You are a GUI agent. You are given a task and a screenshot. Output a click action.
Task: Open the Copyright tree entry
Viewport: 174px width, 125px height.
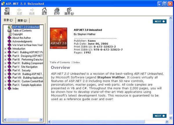pos(17,34)
